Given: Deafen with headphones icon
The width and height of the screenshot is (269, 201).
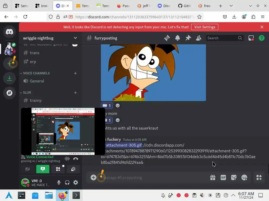Looking at the screenshot, I should (67, 182).
